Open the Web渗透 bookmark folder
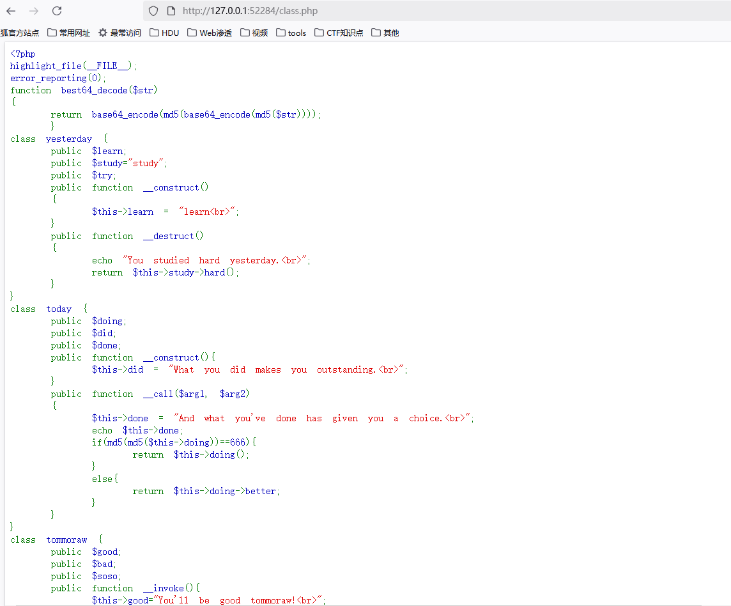This screenshot has width=731, height=606. [210, 33]
